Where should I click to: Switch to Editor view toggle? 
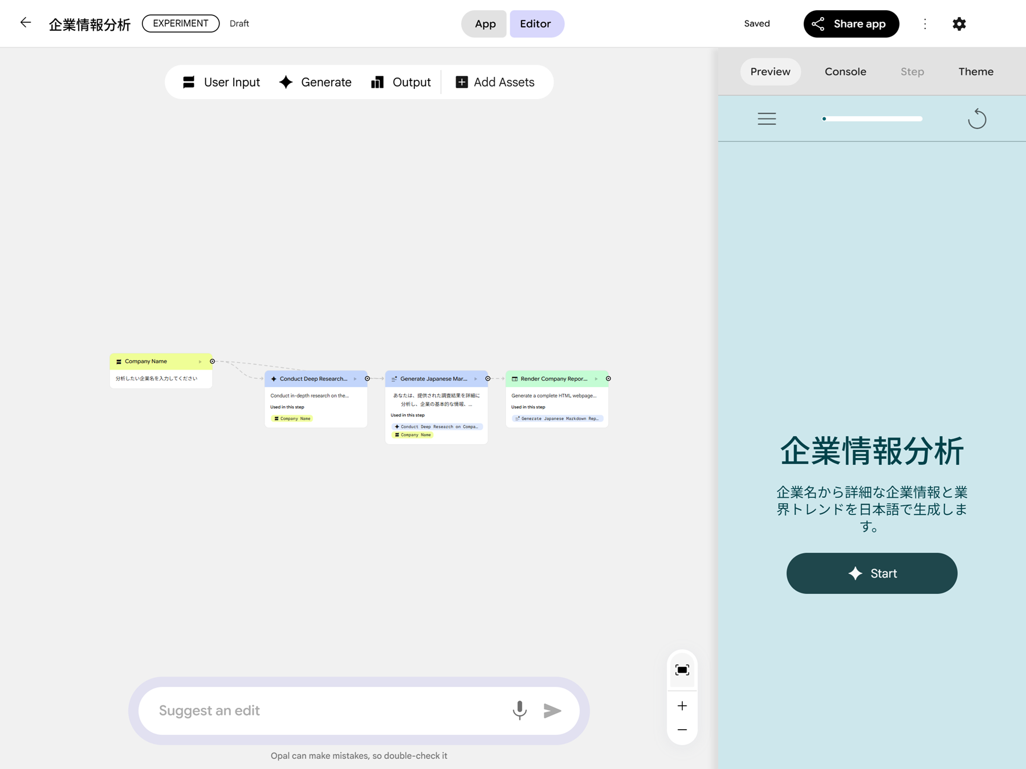[x=535, y=24]
